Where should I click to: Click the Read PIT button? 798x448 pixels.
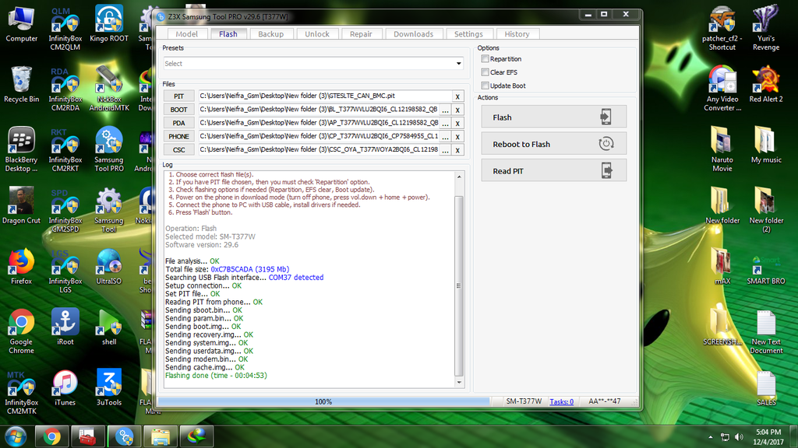553,171
